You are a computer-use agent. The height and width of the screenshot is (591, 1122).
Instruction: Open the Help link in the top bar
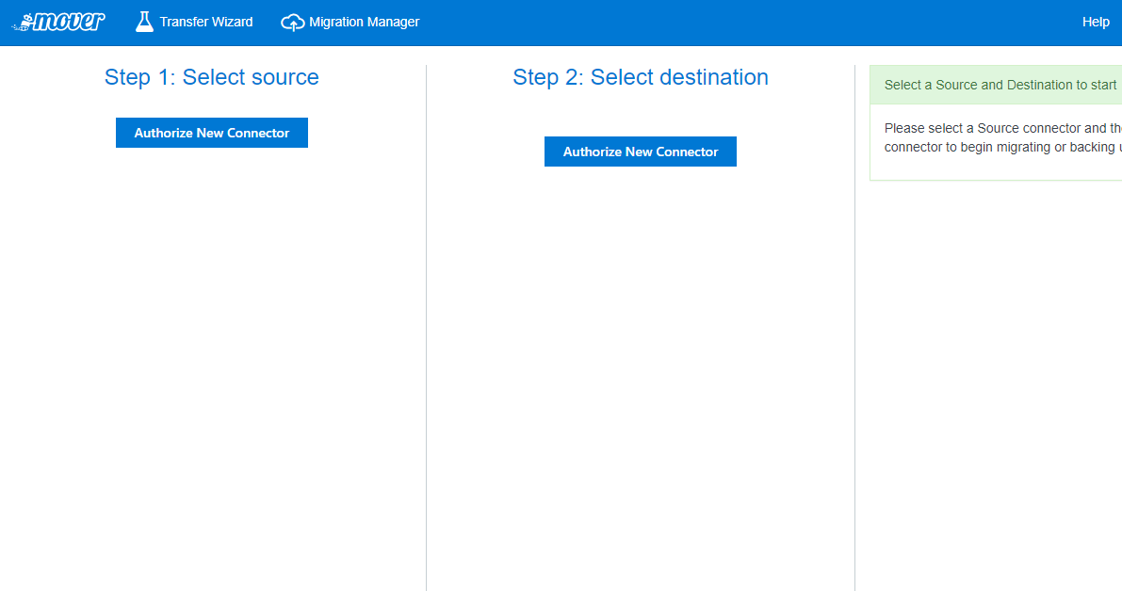pos(1096,22)
